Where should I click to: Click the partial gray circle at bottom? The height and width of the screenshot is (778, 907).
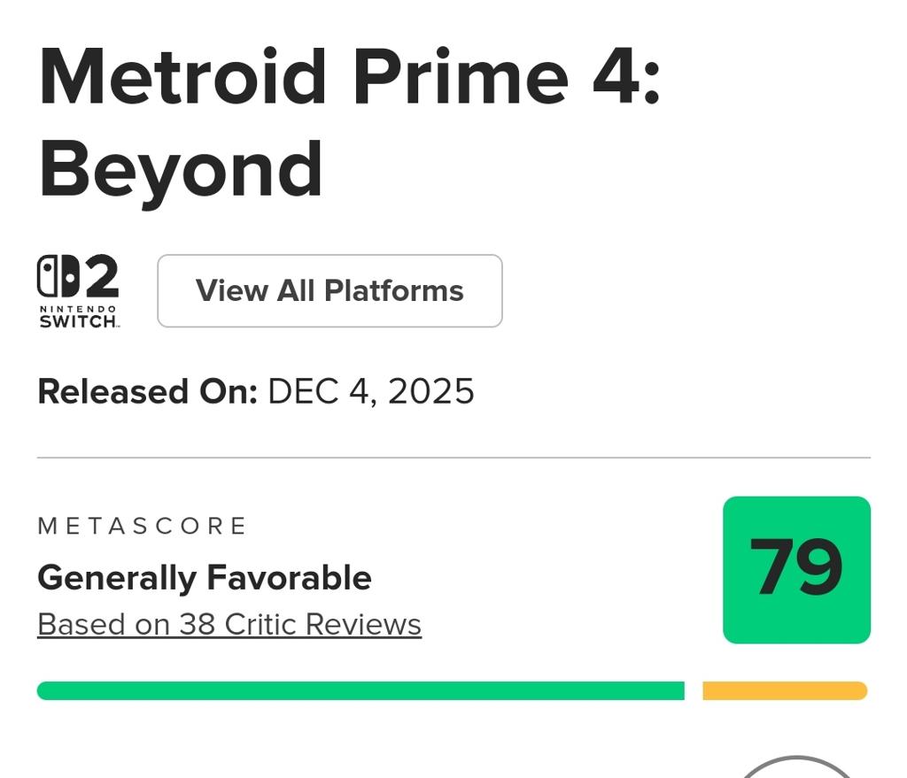point(796,766)
